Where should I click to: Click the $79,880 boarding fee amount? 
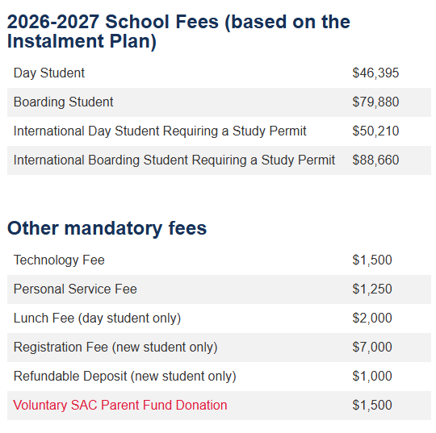(x=375, y=102)
